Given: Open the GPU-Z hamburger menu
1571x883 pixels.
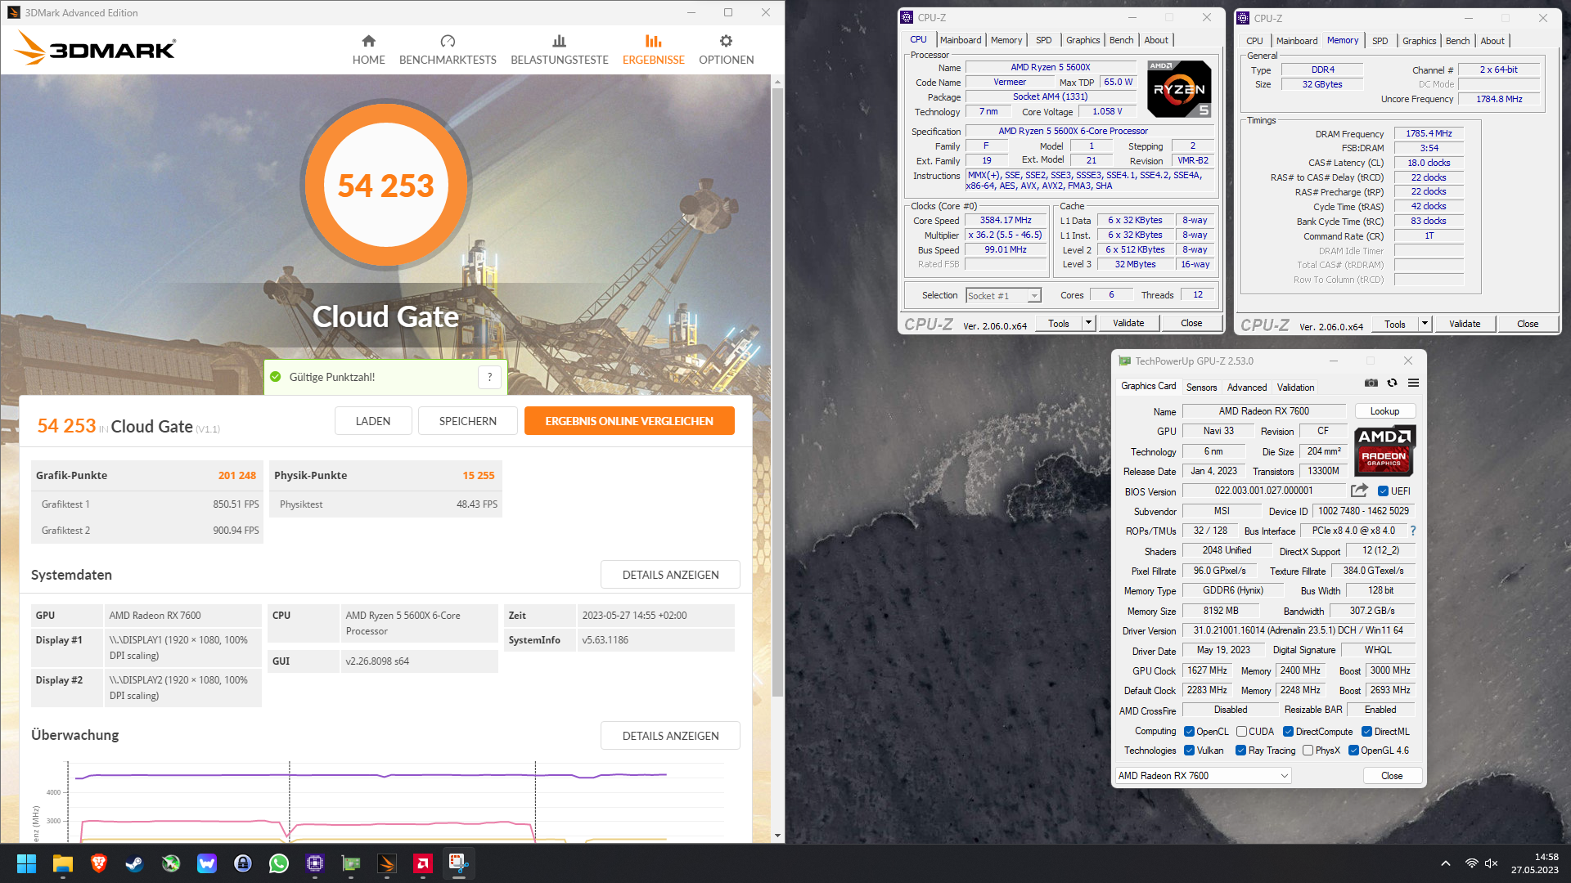Looking at the screenshot, I should pos(1413,383).
